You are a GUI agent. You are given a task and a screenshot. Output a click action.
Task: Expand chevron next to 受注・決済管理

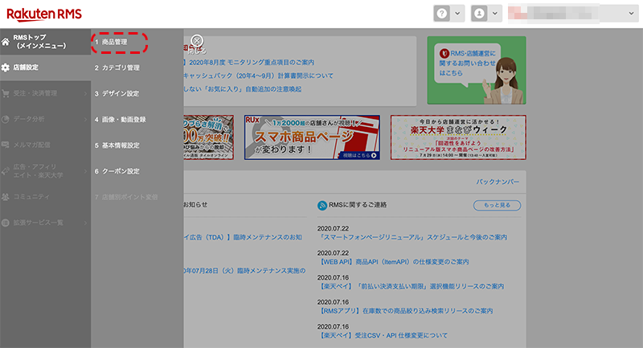(x=85, y=93)
